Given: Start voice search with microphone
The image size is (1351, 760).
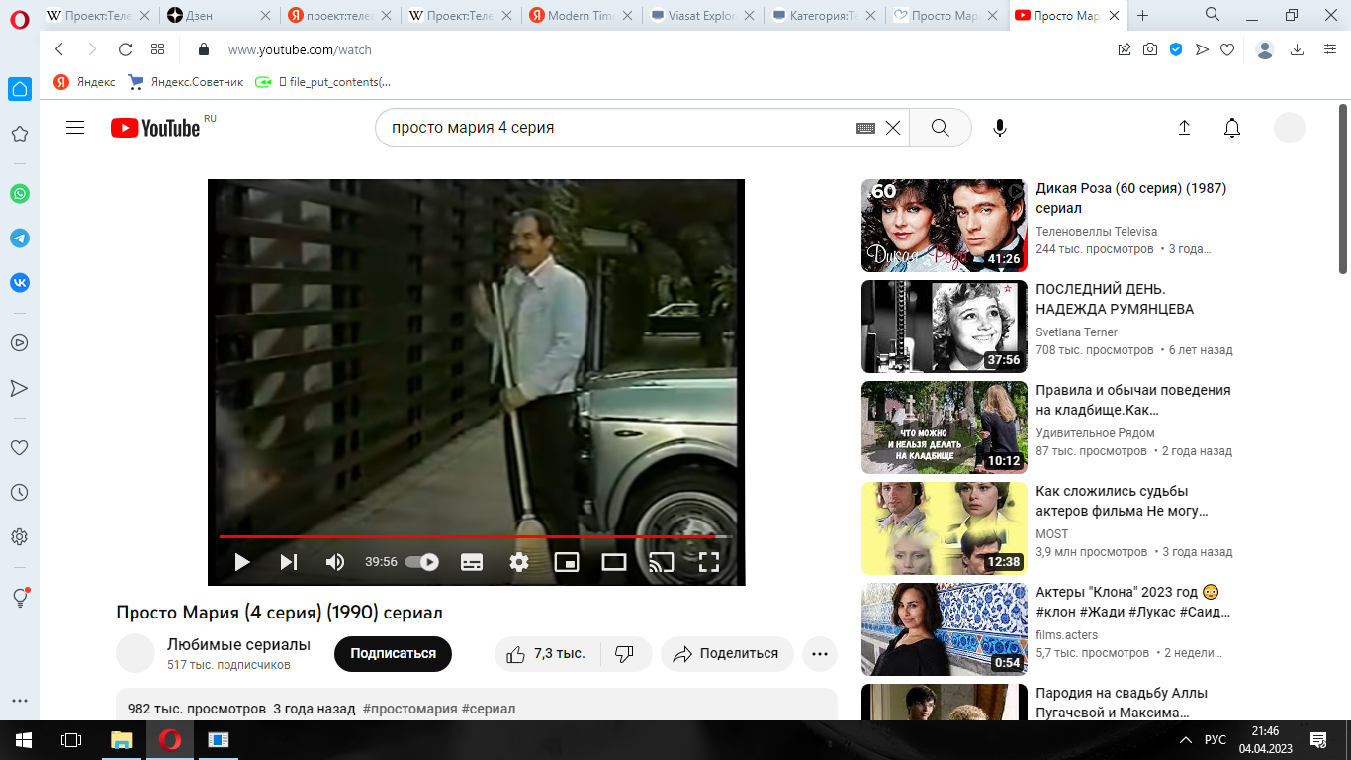Looking at the screenshot, I should coord(1000,128).
